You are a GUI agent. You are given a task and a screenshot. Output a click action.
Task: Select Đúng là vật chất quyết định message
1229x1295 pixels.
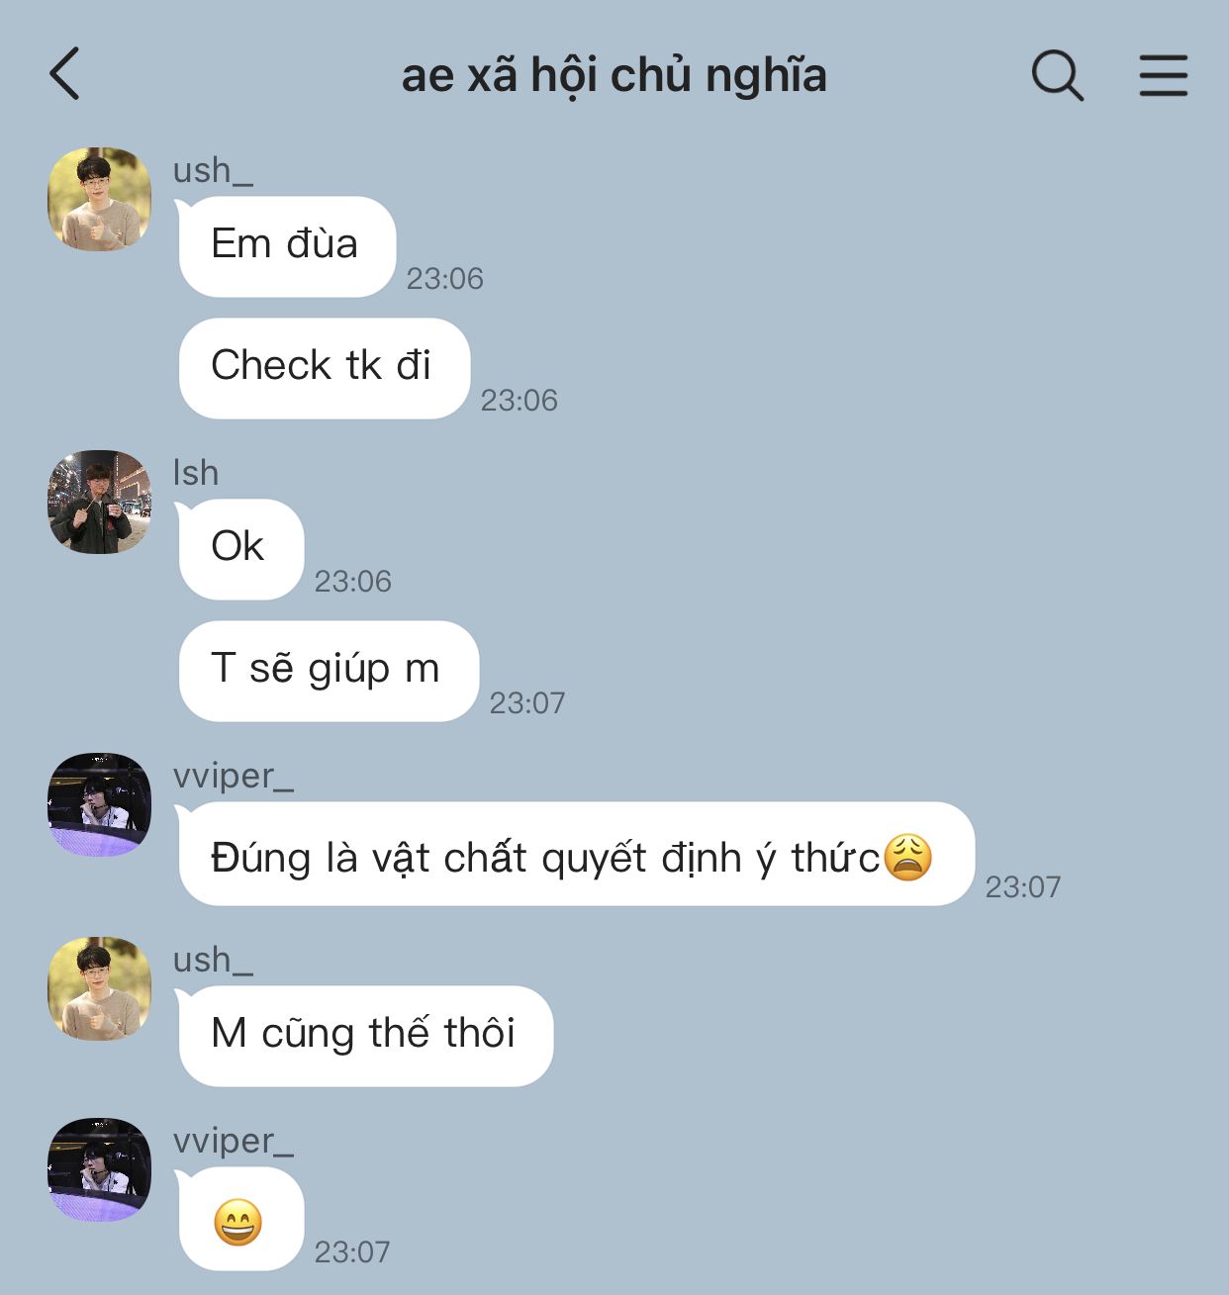[x=576, y=854]
